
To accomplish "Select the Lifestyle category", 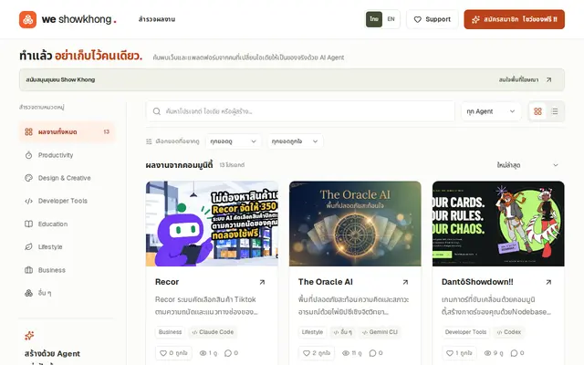I will (x=67, y=247).
